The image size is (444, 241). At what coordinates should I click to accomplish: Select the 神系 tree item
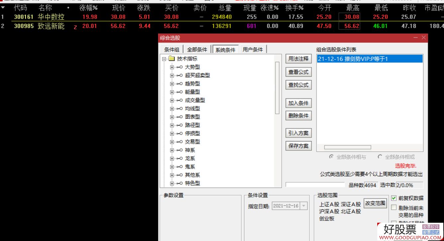[190, 150]
